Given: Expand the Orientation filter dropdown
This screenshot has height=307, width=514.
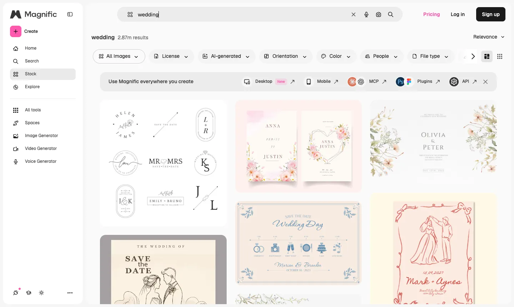Looking at the screenshot, I should (x=286, y=56).
